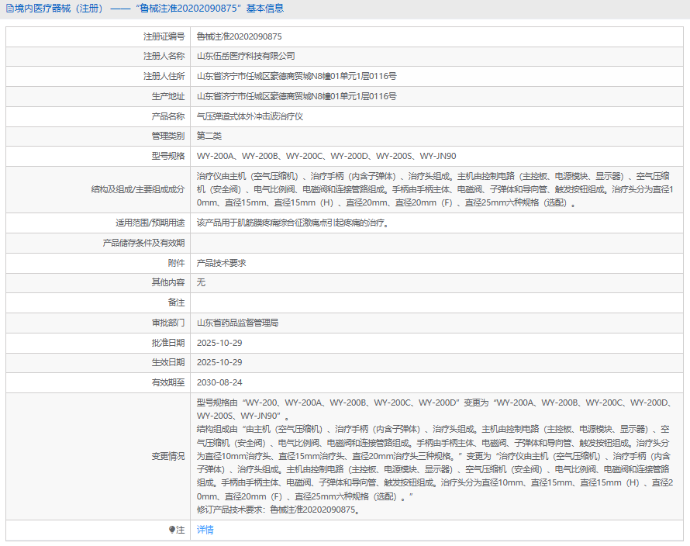Click the label 产品名称

[x=168, y=116]
